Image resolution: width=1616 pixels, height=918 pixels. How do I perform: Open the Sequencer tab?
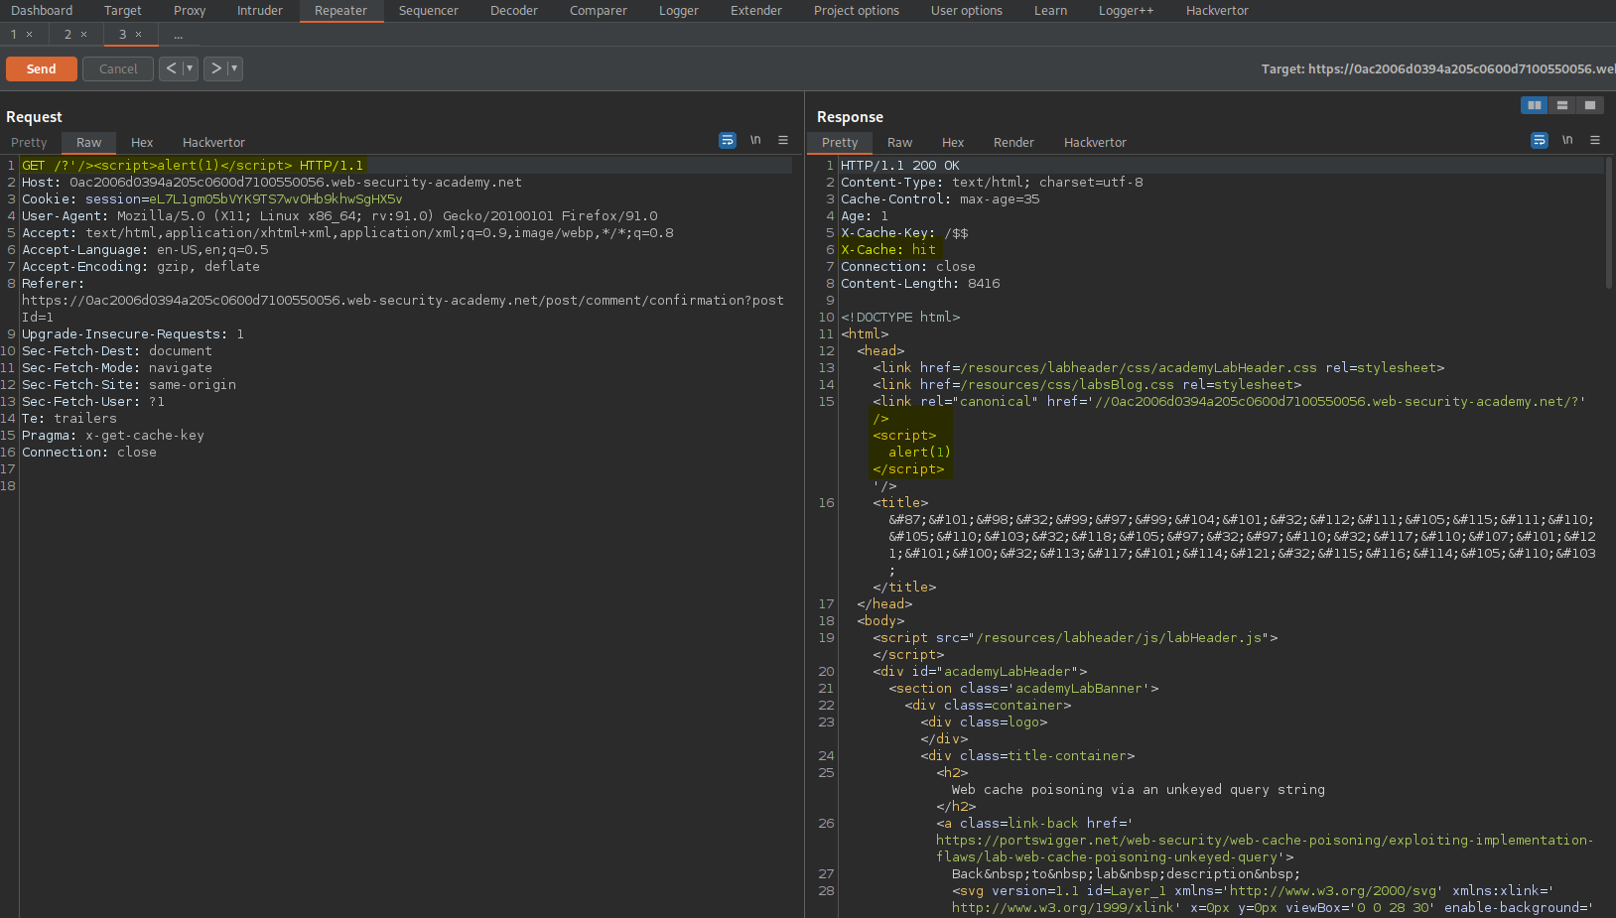pos(429,11)
